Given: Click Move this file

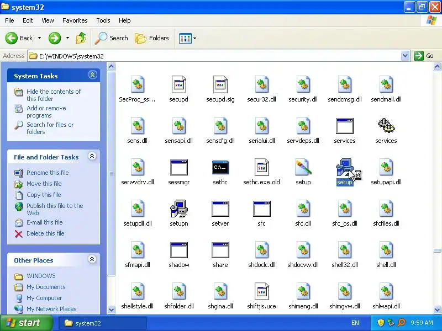Looking at the screenshot, I should click(x=44, y=184).
